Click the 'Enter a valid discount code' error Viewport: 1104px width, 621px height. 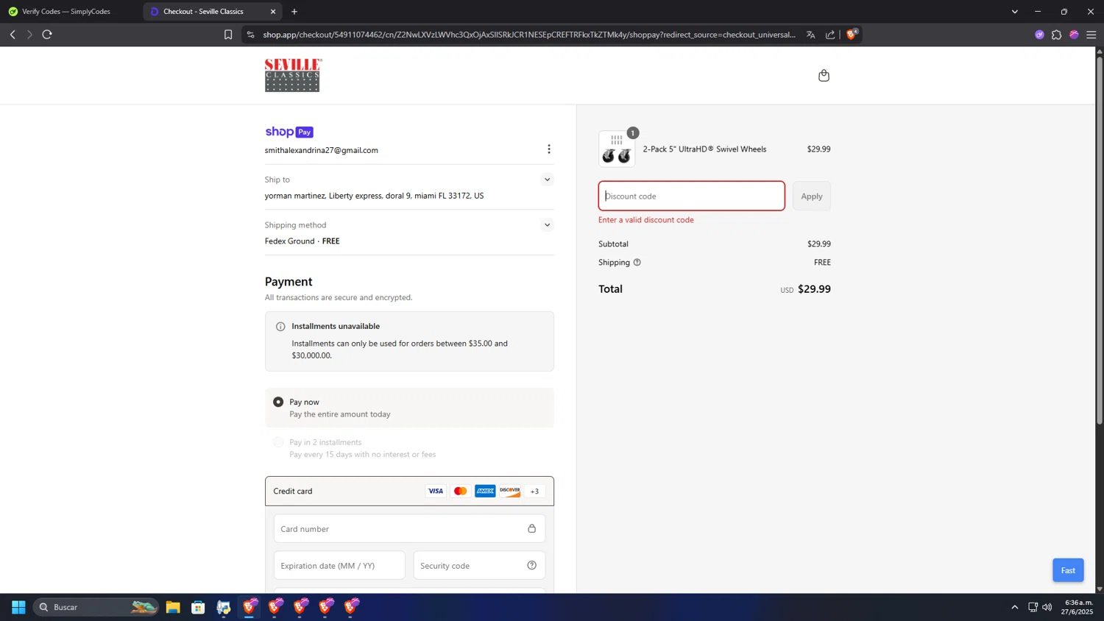(646, 220)
